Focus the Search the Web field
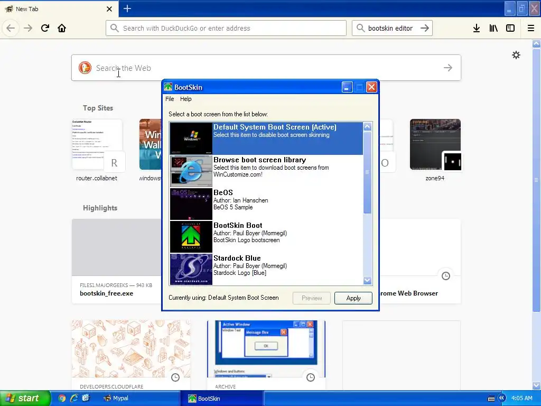541x406 pixels. pyautogui.click(x=266, y=68)
